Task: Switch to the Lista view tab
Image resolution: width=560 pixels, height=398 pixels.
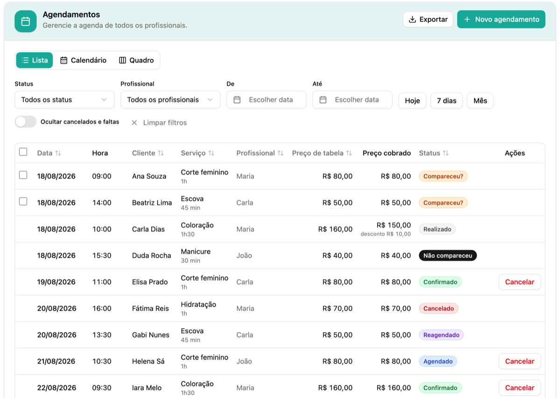Action: pos(35,60)
